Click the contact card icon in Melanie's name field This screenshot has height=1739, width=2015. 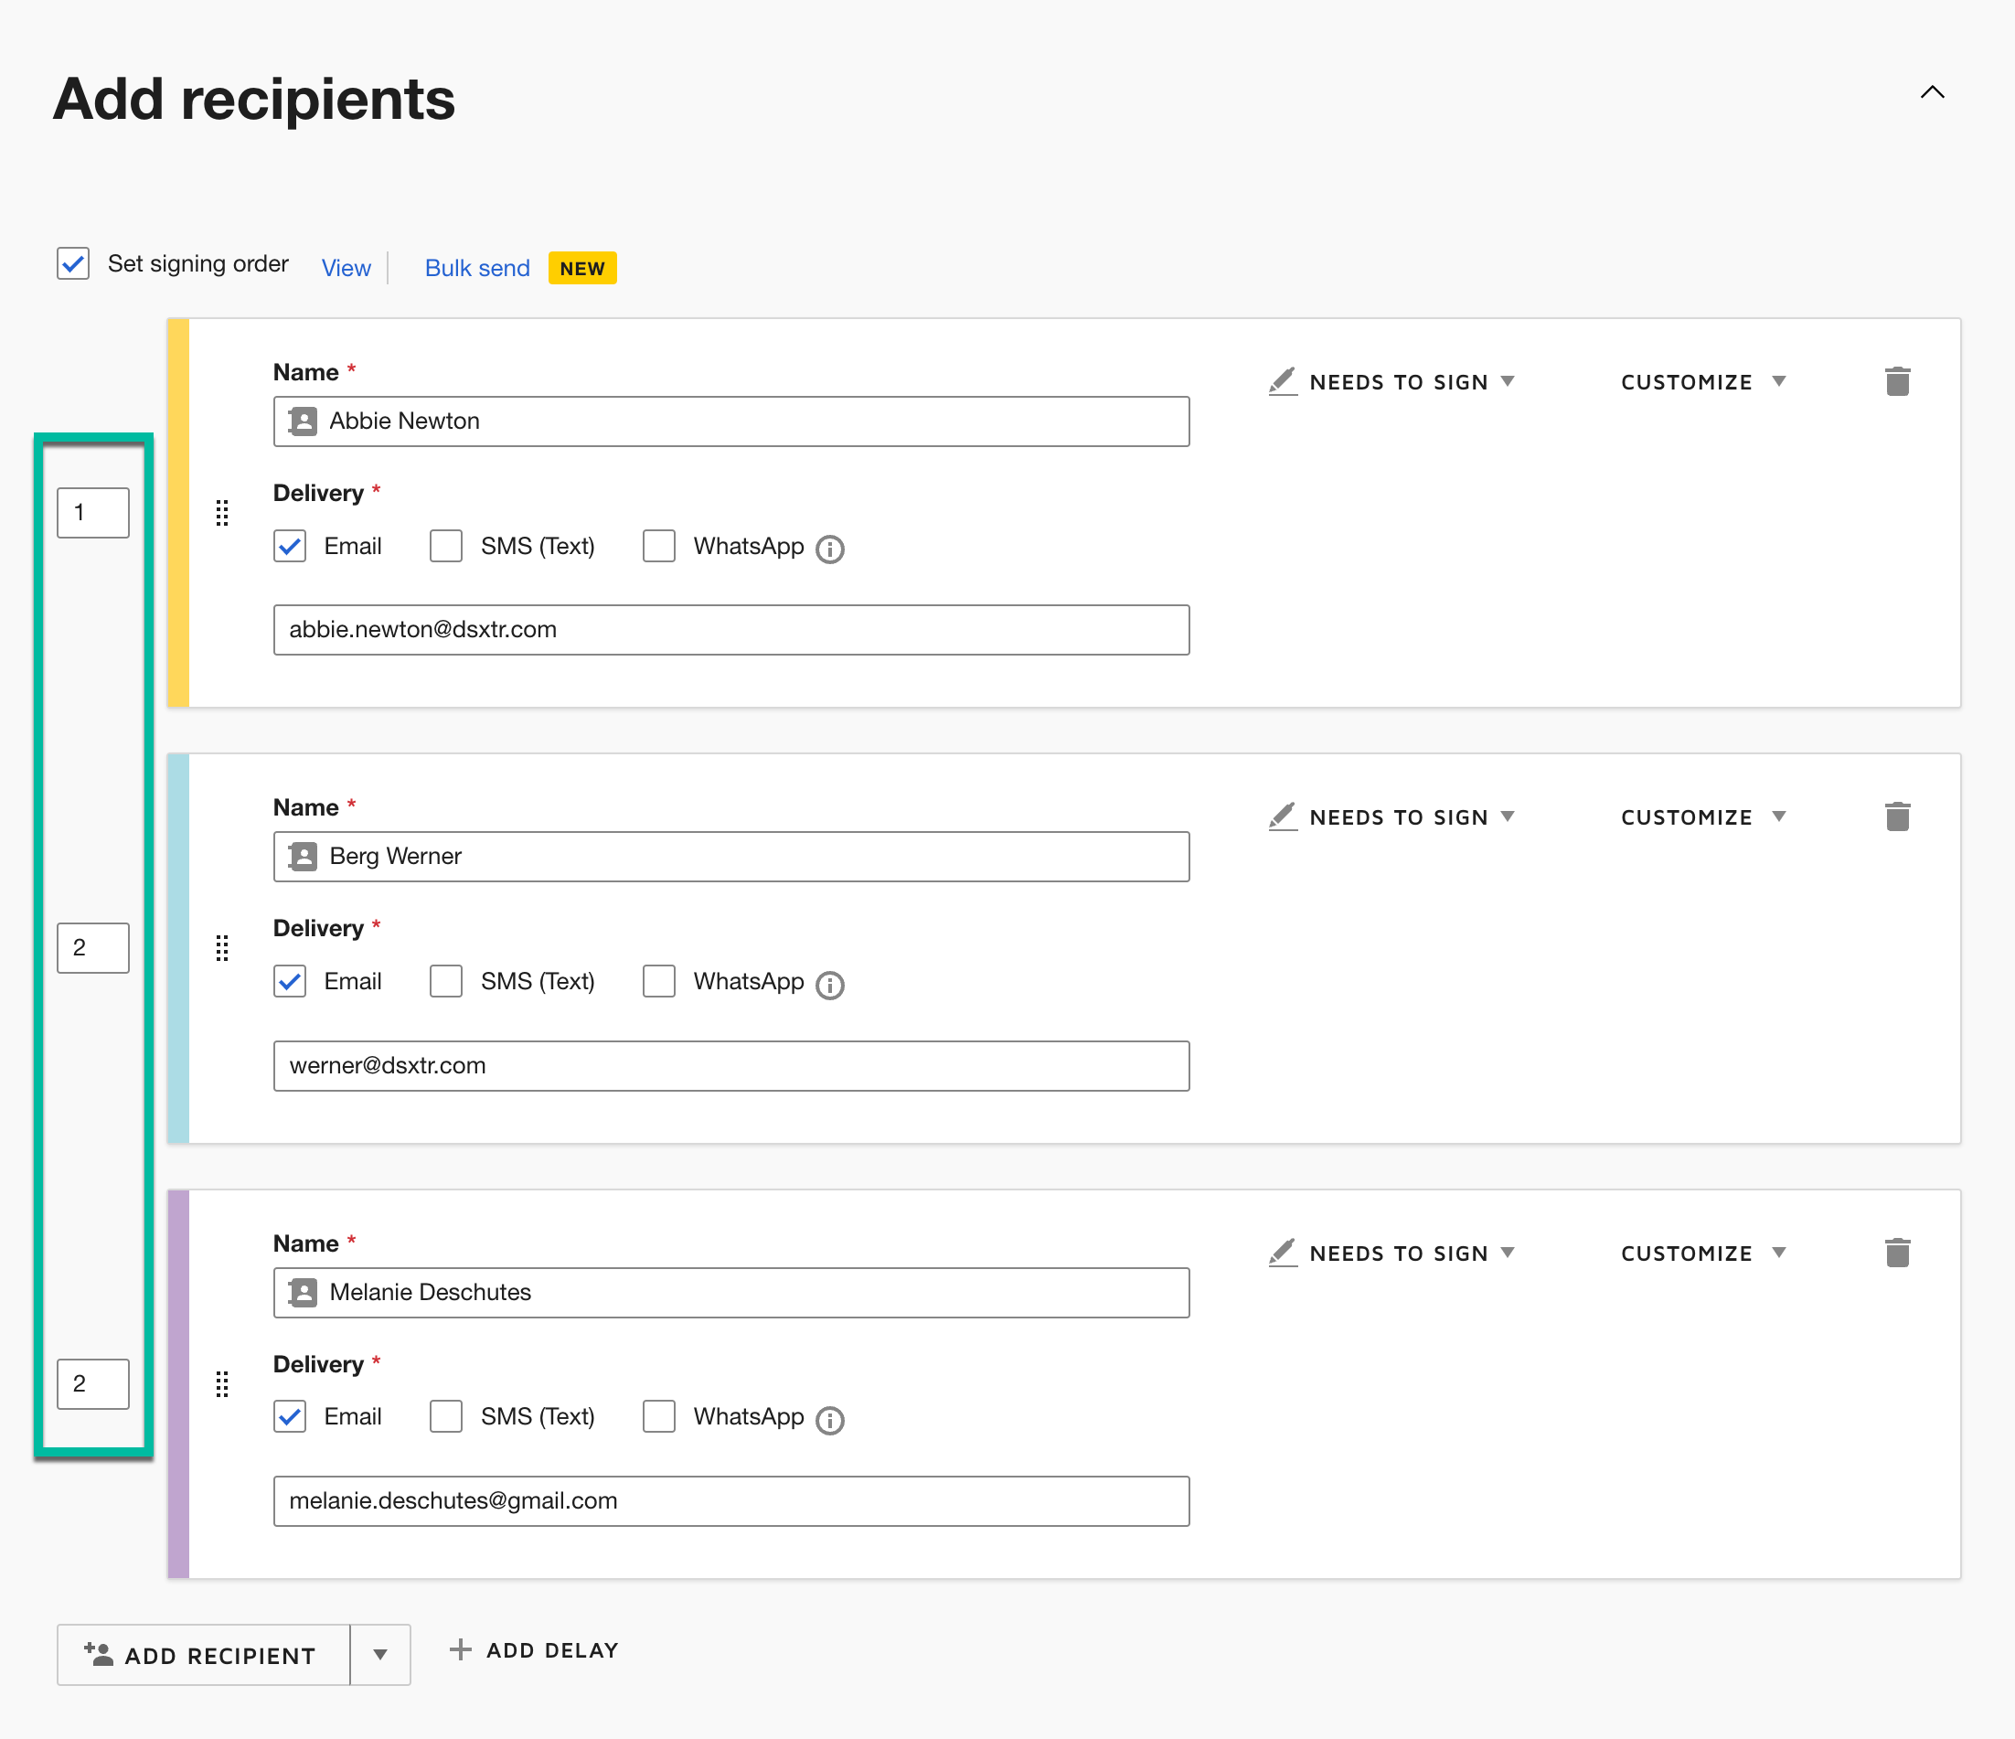click(302, 1293)
